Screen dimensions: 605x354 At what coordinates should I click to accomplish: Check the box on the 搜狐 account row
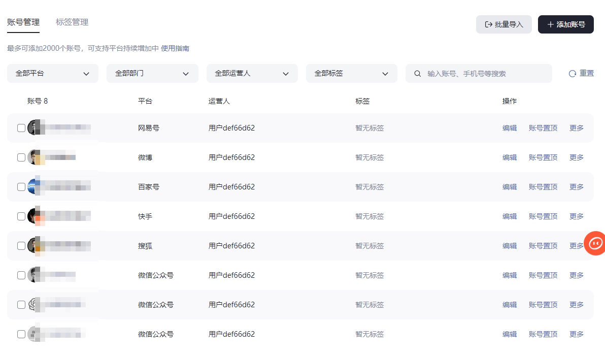tap(21, 246)
